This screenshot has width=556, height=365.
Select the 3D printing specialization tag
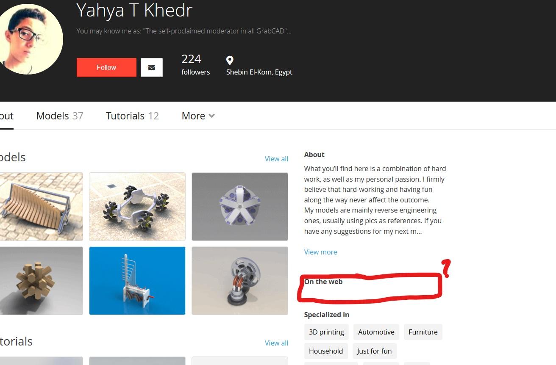[x=326, y=332]
